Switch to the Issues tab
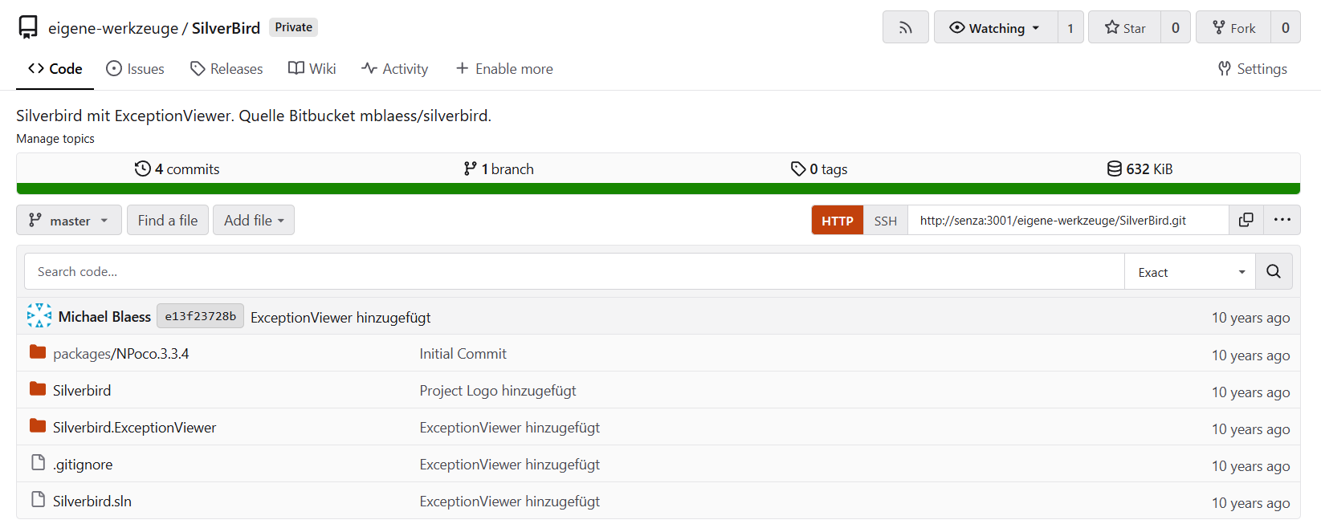This screenshot has width=1321, height=532. pos(135,69)
